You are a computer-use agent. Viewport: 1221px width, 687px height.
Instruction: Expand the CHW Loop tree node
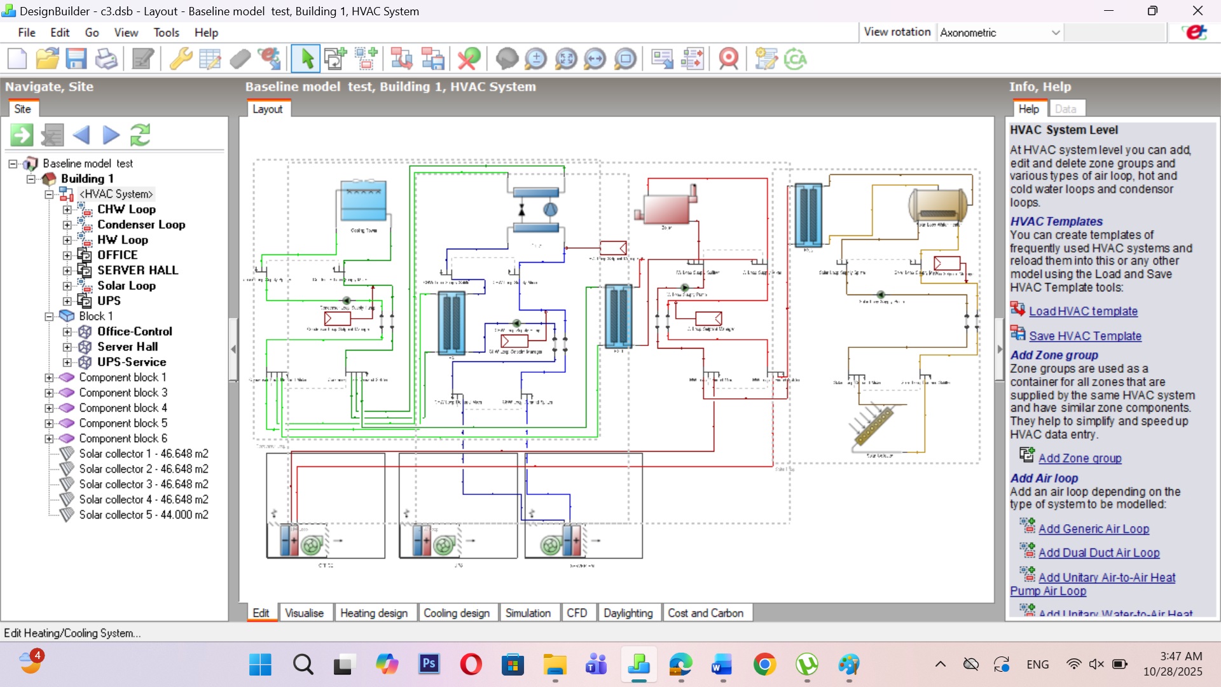(x=67, y=209)
